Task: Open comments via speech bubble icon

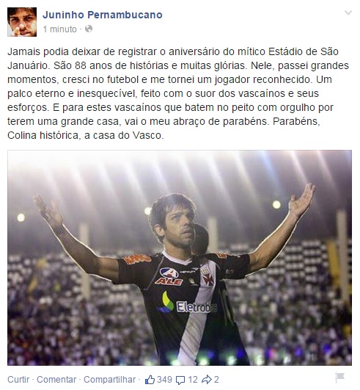Action: [180, 380]
